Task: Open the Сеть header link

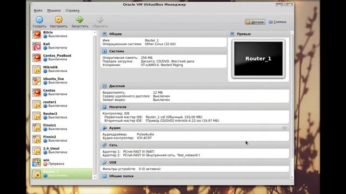Action: tap(113, 145)
